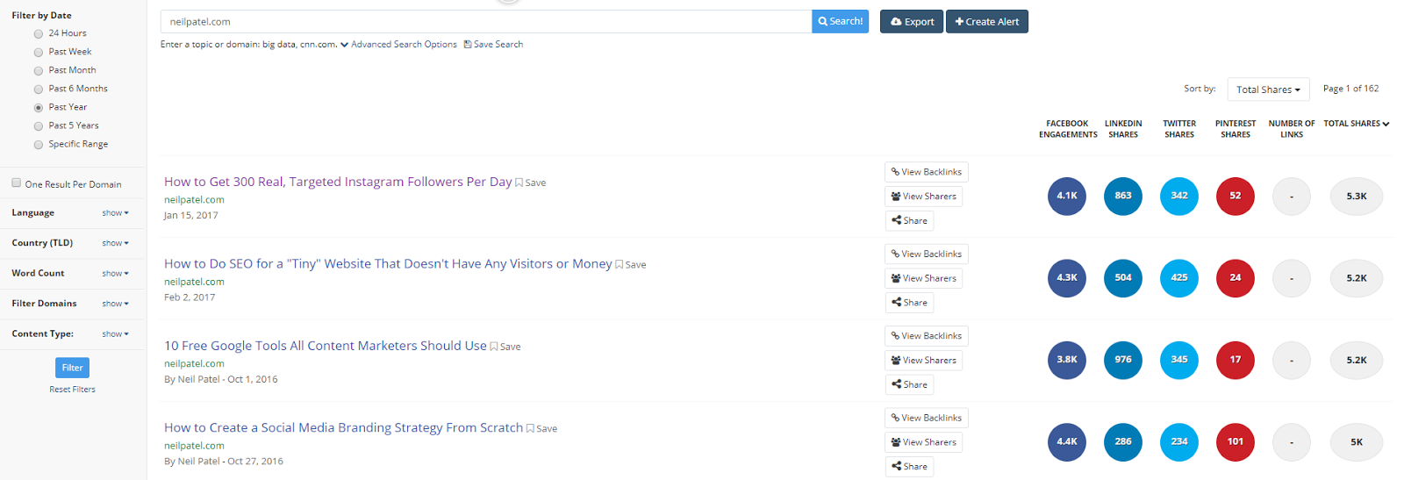The width and height of the screenshot is (1404, 480).
Task: View Sharers for Tiny Website SEO article
Action: (923, 278)
